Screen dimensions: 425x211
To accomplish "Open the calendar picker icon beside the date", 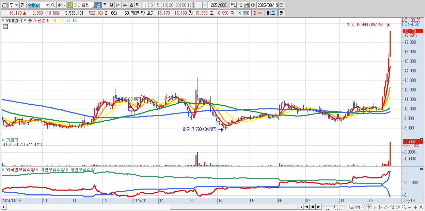I will 282,5.
